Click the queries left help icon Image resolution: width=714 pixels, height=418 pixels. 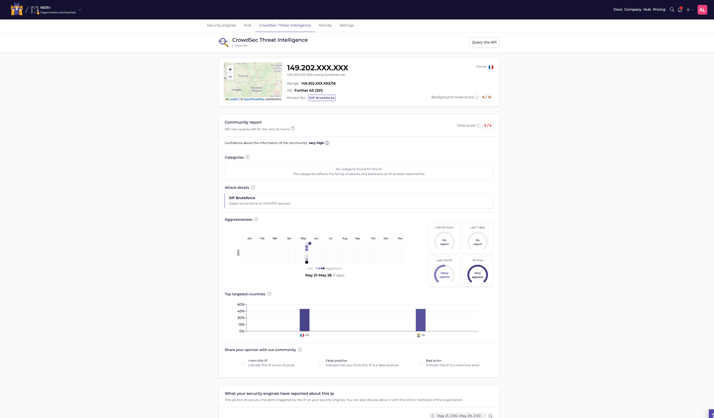[293, 128]
